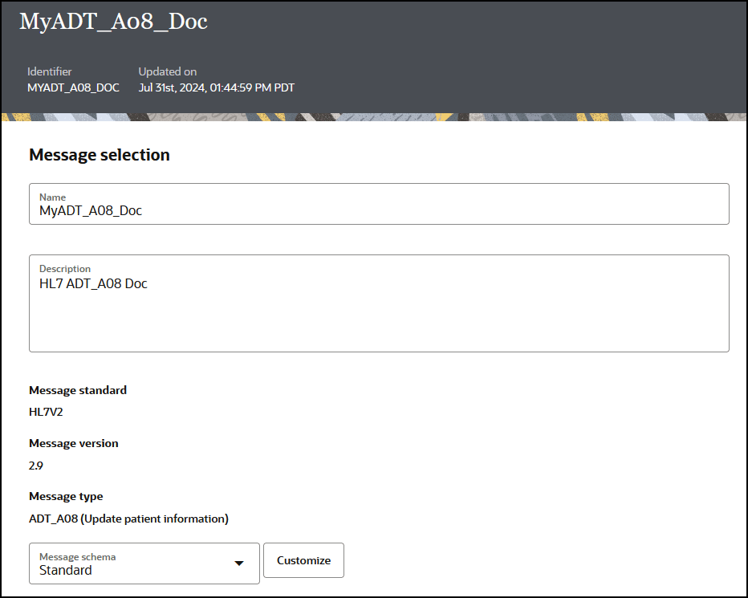Open the Customize schema dialog
This screenshot has width=748, height=598.
pyautogui.click(x=303, y=559)
